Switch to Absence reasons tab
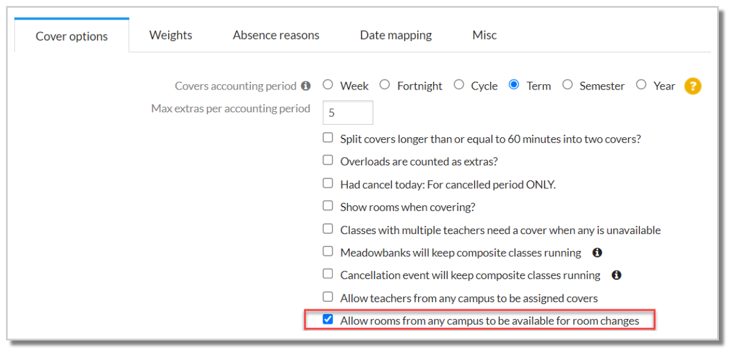The width and height of the screenshot is (729, 353). (276, 35)
